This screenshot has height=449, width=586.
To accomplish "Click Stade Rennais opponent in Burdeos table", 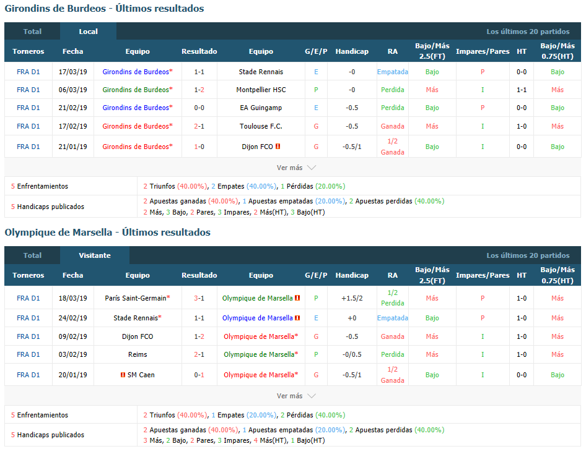I will [261, 72].
